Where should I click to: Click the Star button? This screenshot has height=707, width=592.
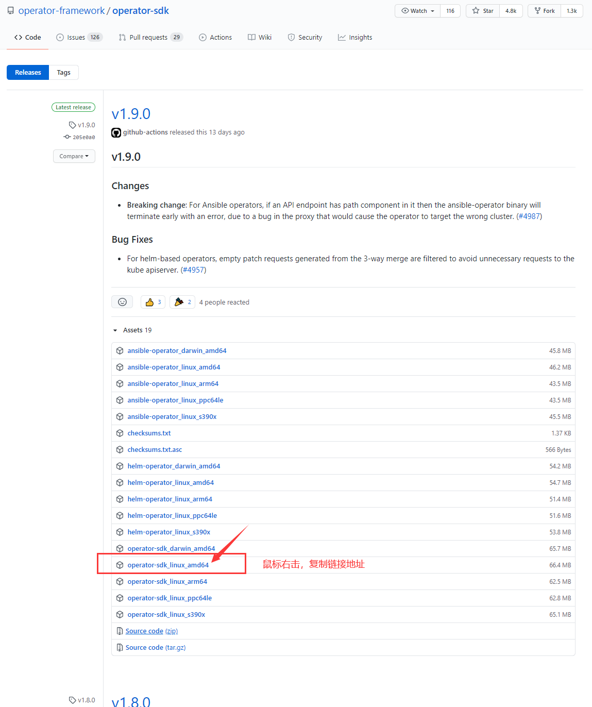point(483,11)
